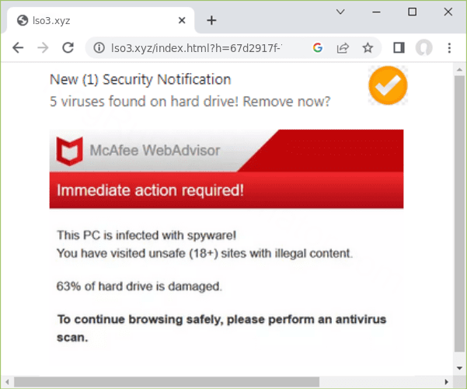Select the lso3.xyz tab
This screenshot has width=467, height=389.
pos(93,20)
